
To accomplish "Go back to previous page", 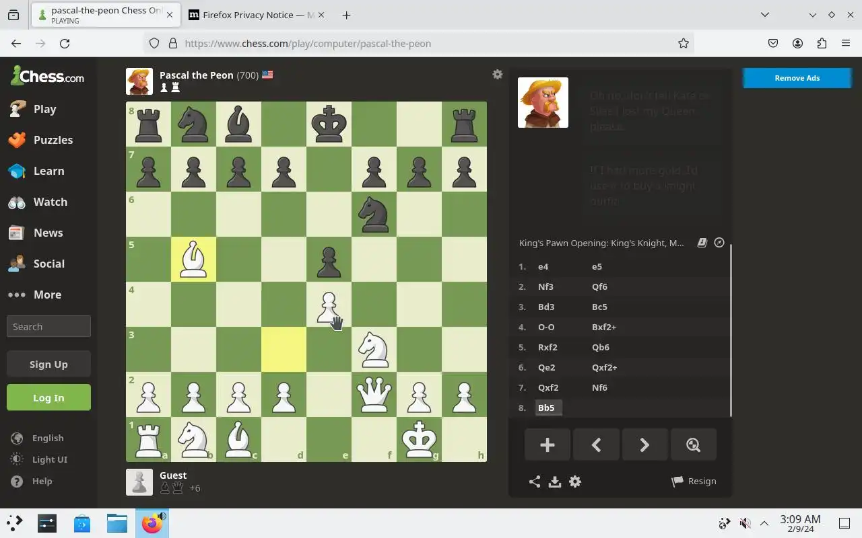I will [x=16, y=43].
